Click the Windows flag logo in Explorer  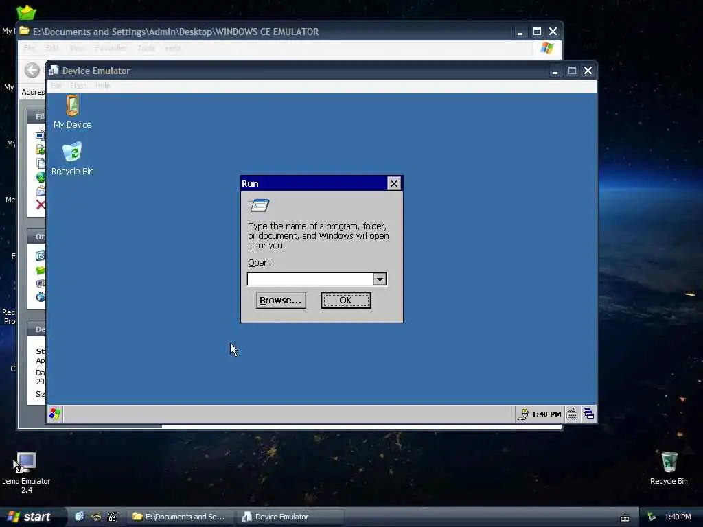[x=546, y=48]
